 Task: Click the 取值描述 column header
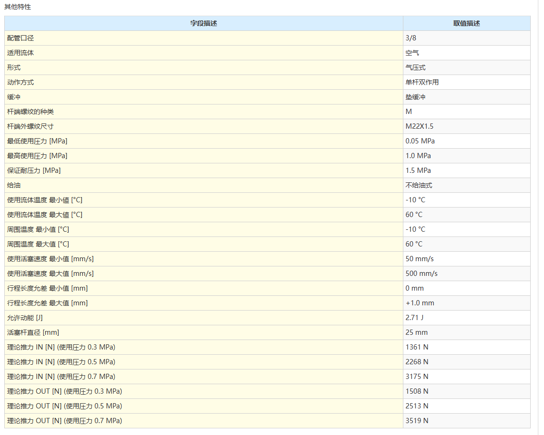pos(466,23)
